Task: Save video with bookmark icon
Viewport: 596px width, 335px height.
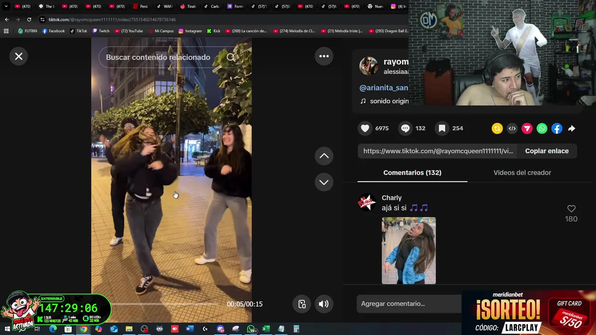Action: click(442, 128)
